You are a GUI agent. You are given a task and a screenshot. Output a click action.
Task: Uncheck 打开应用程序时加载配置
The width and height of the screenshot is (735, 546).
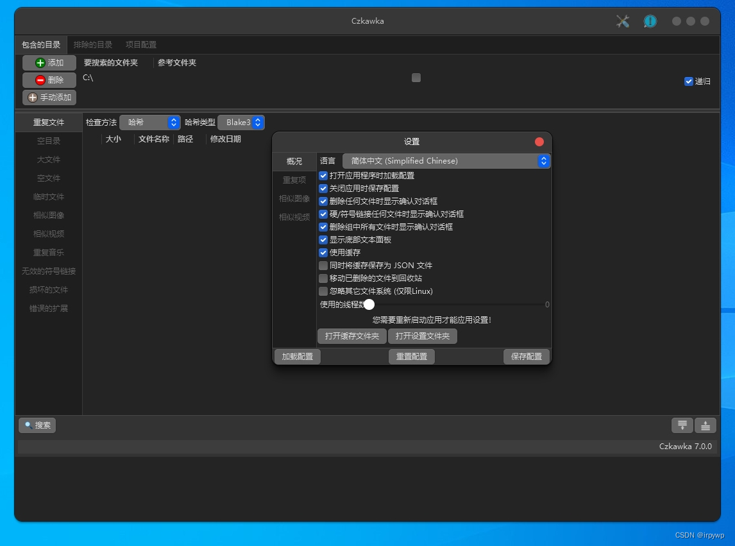(323, 176)
